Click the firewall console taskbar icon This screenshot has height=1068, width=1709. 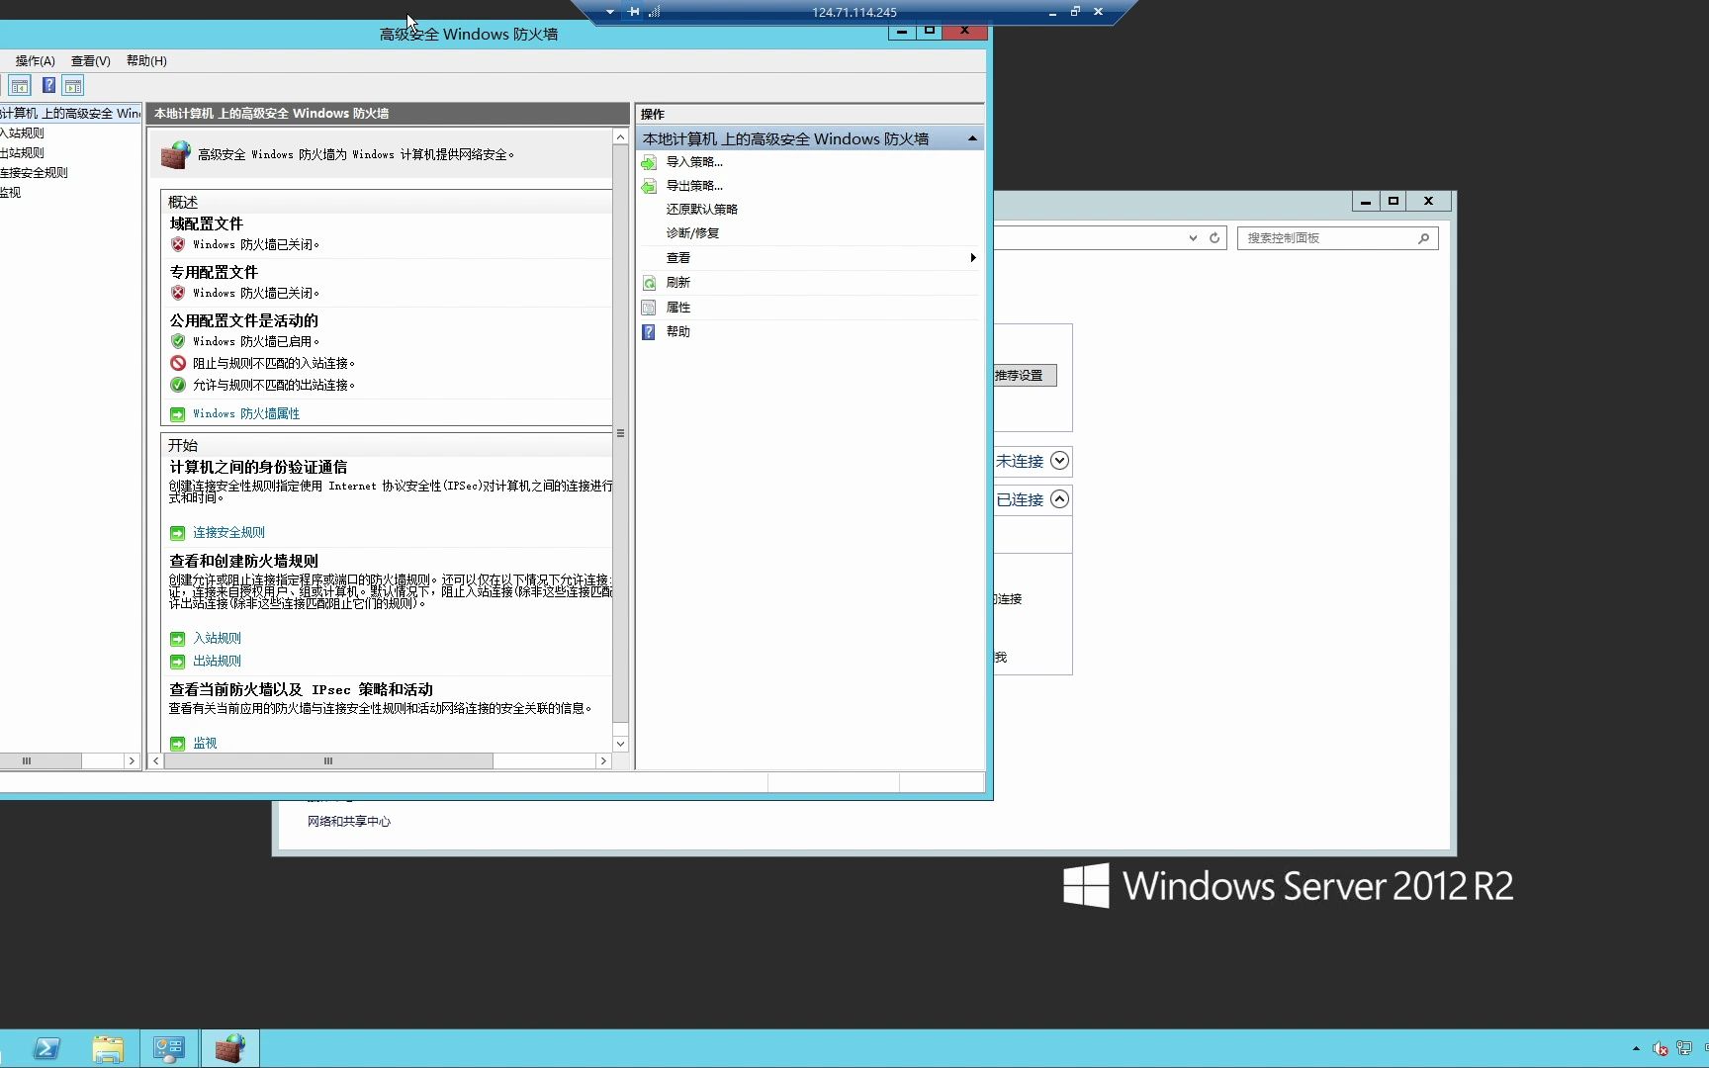click(230, 1048)
